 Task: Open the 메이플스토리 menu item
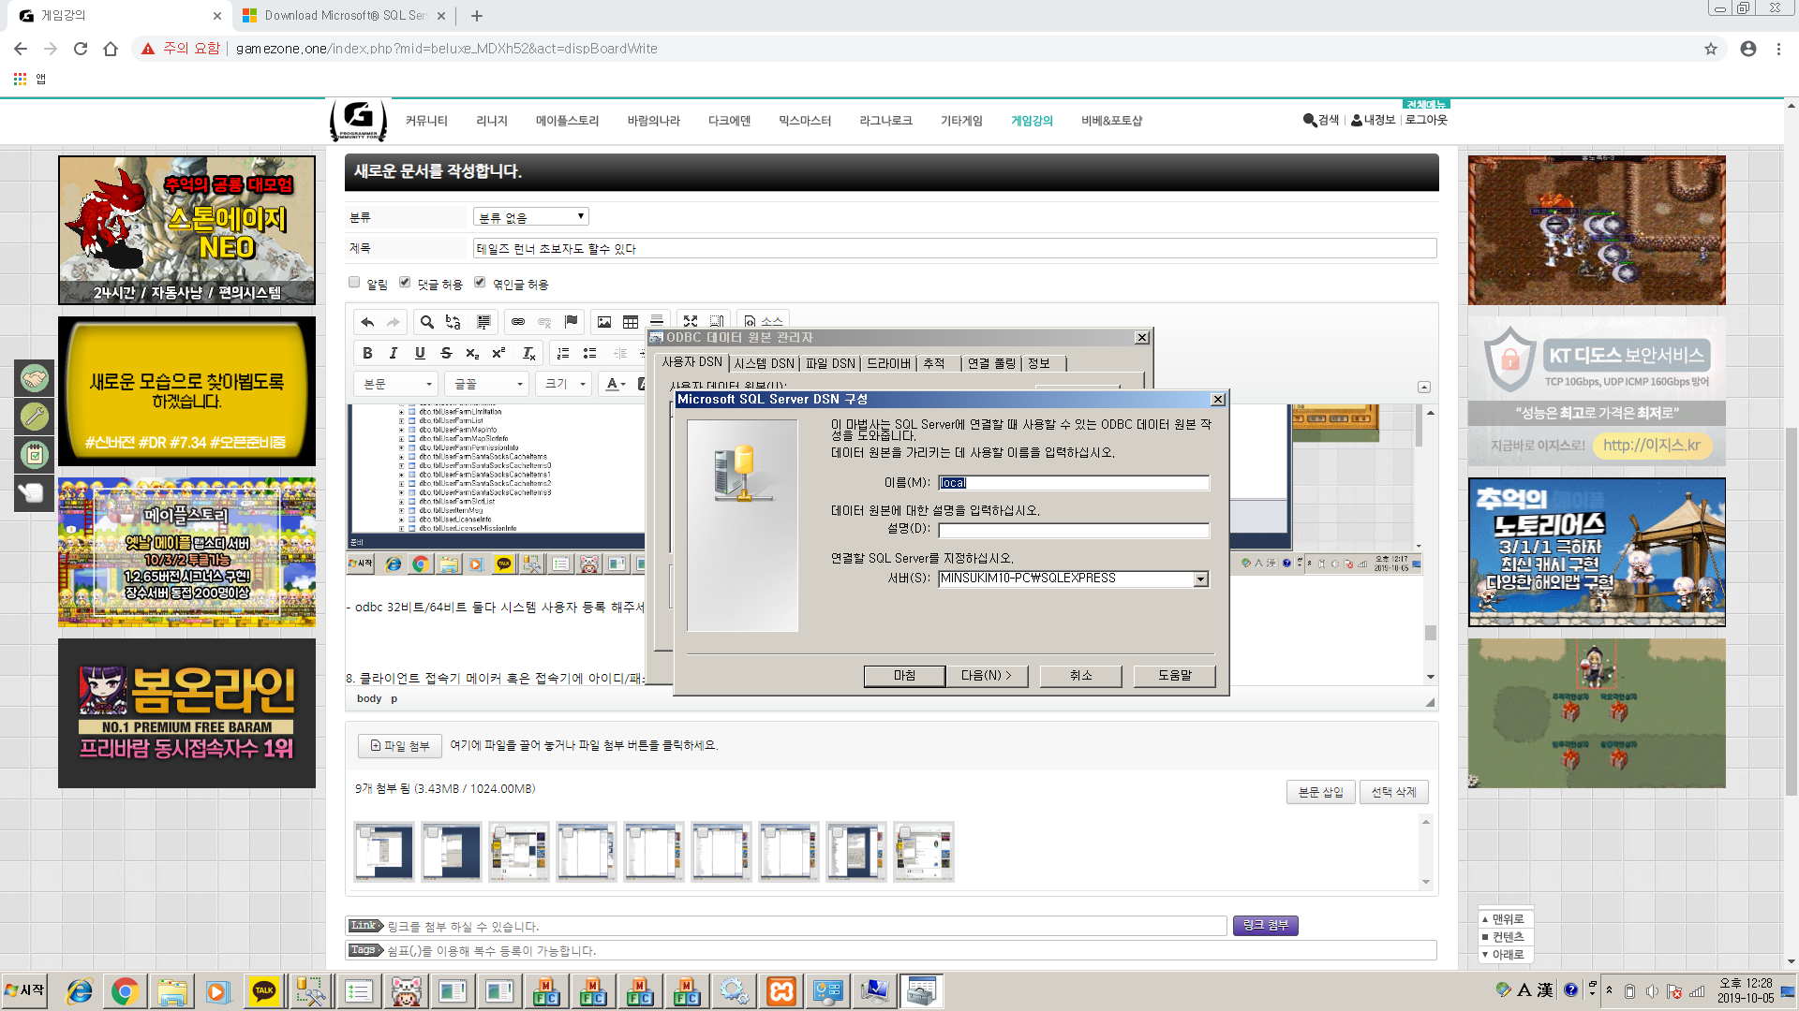pyautogui.click(x=567, y=121)
